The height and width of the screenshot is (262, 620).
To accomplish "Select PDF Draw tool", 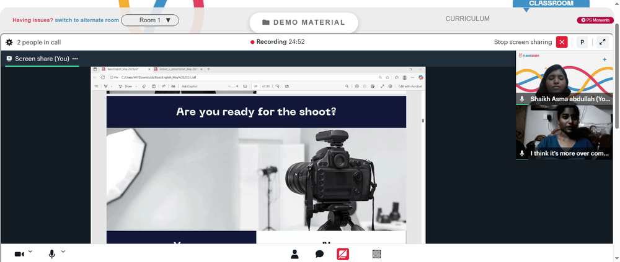I will [x=125, y=87].
